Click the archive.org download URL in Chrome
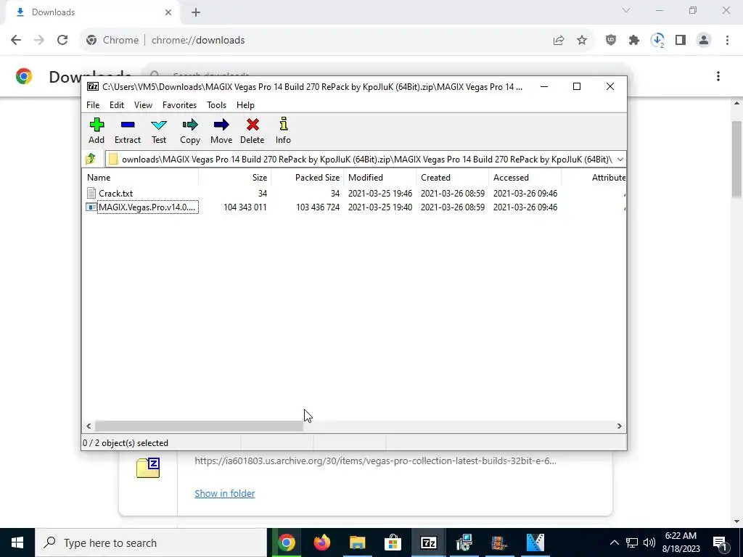The width and height of the screenshot is (743, 557). coord(375,461)
